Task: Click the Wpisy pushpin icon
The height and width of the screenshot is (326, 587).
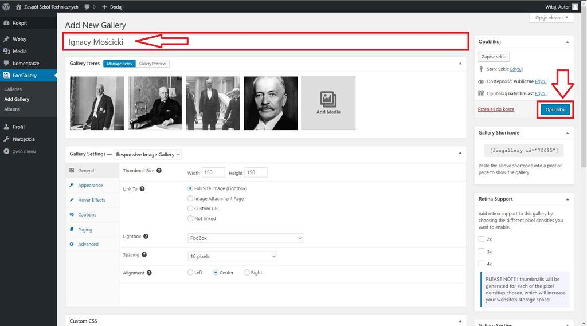Action: click(6, 39)
